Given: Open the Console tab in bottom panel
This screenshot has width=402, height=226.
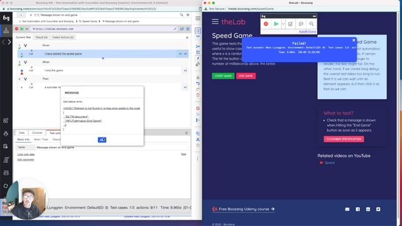Looking at the screenshot, I should [x=37, y=132].
